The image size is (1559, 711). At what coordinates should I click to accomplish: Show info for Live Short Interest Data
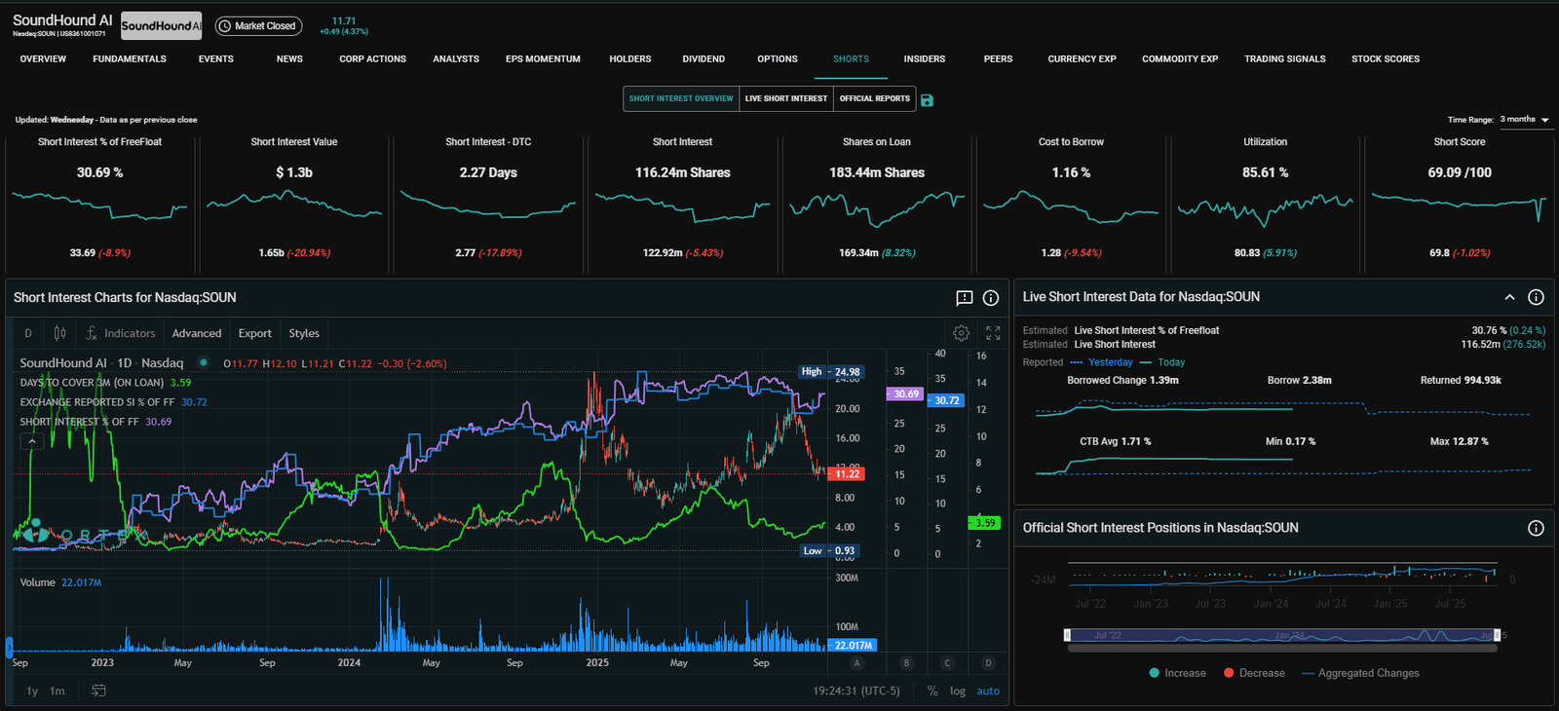tap(1536, 297)
